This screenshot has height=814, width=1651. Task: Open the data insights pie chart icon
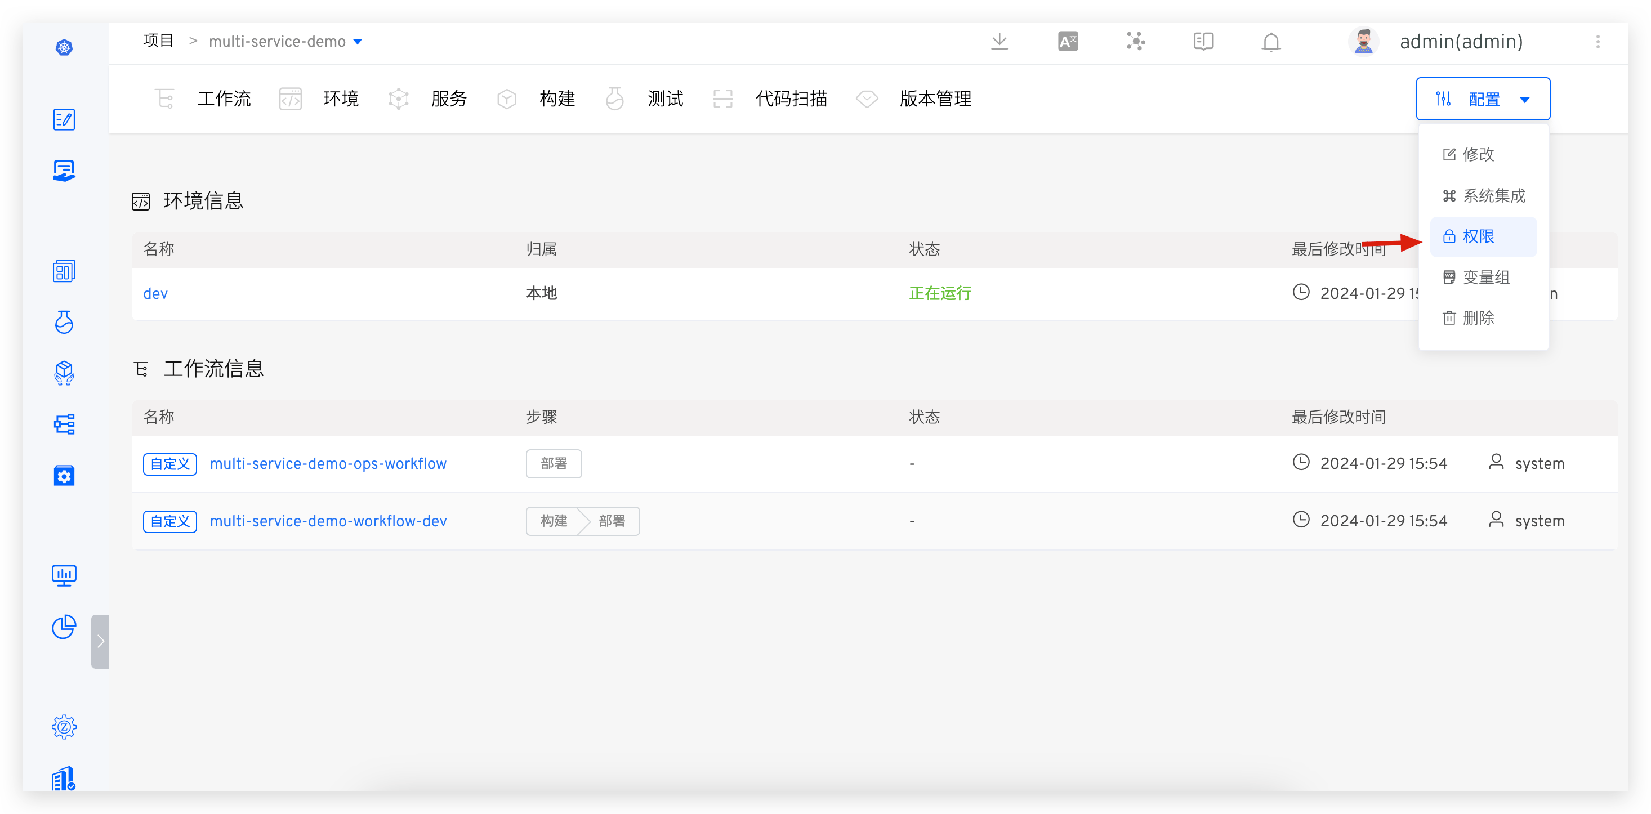(64, 627)
